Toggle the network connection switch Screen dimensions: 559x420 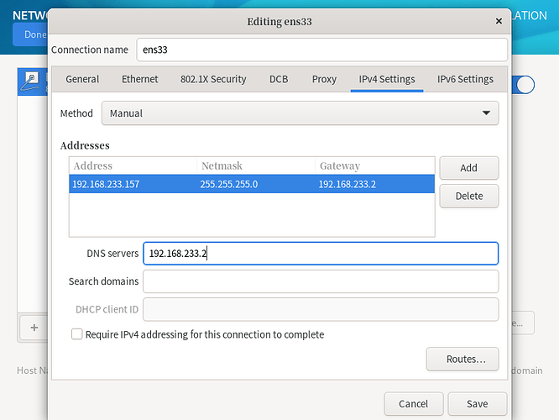[524, 84]
